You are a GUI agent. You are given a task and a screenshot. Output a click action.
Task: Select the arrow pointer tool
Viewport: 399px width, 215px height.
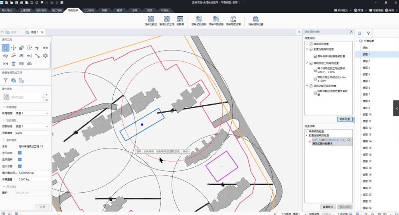pyautogui.click(x=6, y=48)
